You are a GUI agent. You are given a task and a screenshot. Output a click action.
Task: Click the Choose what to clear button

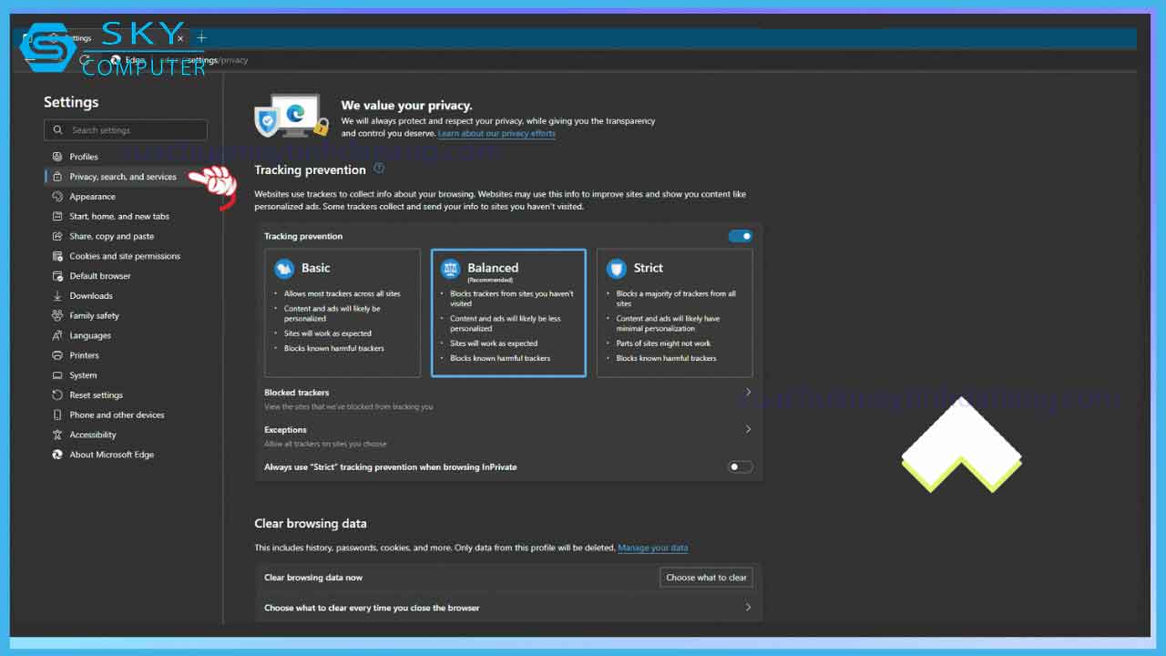[x=706, y=578]
